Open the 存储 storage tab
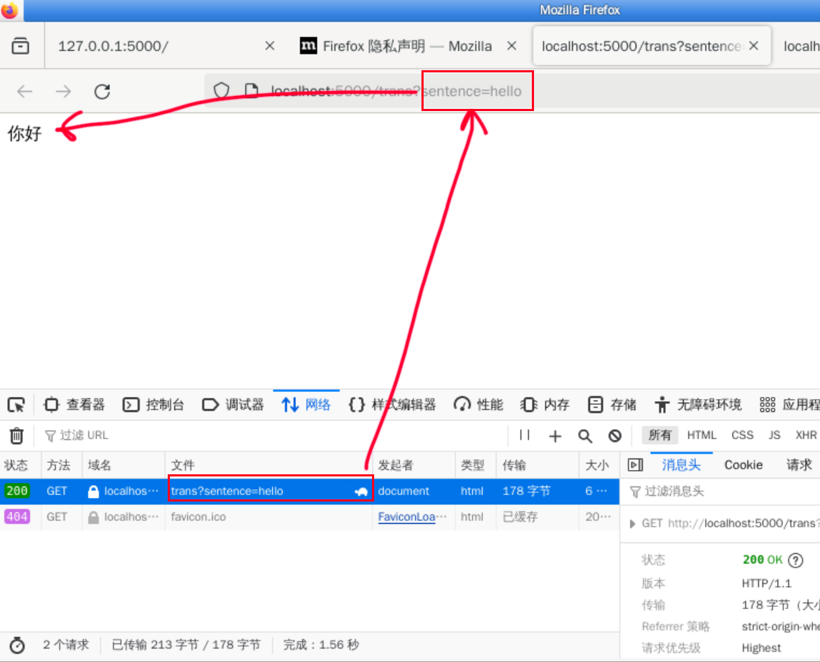Image resolution: width=820 pixels, height=662 pixels. [612, 405]
